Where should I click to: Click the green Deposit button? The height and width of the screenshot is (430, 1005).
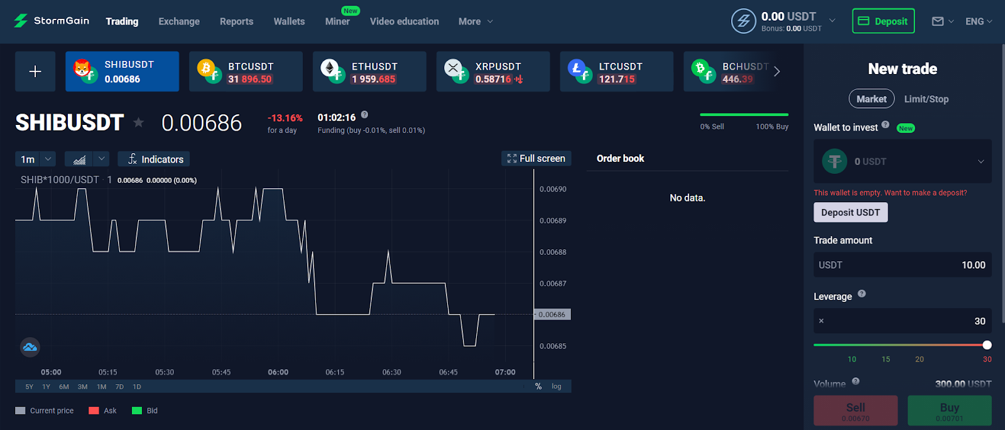883,21
